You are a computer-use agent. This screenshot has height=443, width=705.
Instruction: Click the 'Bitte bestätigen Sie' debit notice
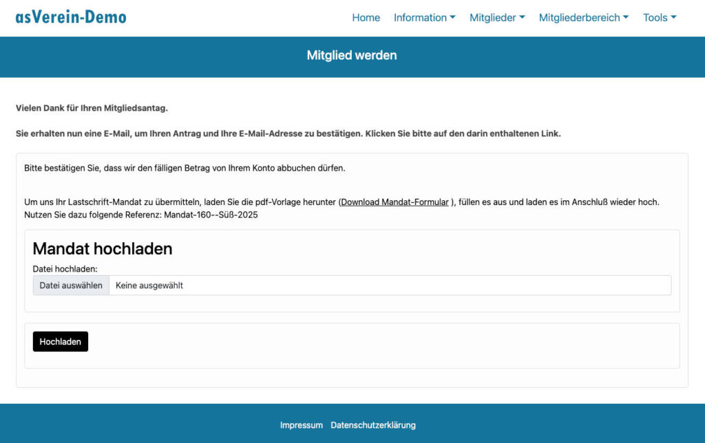[185, 168]
